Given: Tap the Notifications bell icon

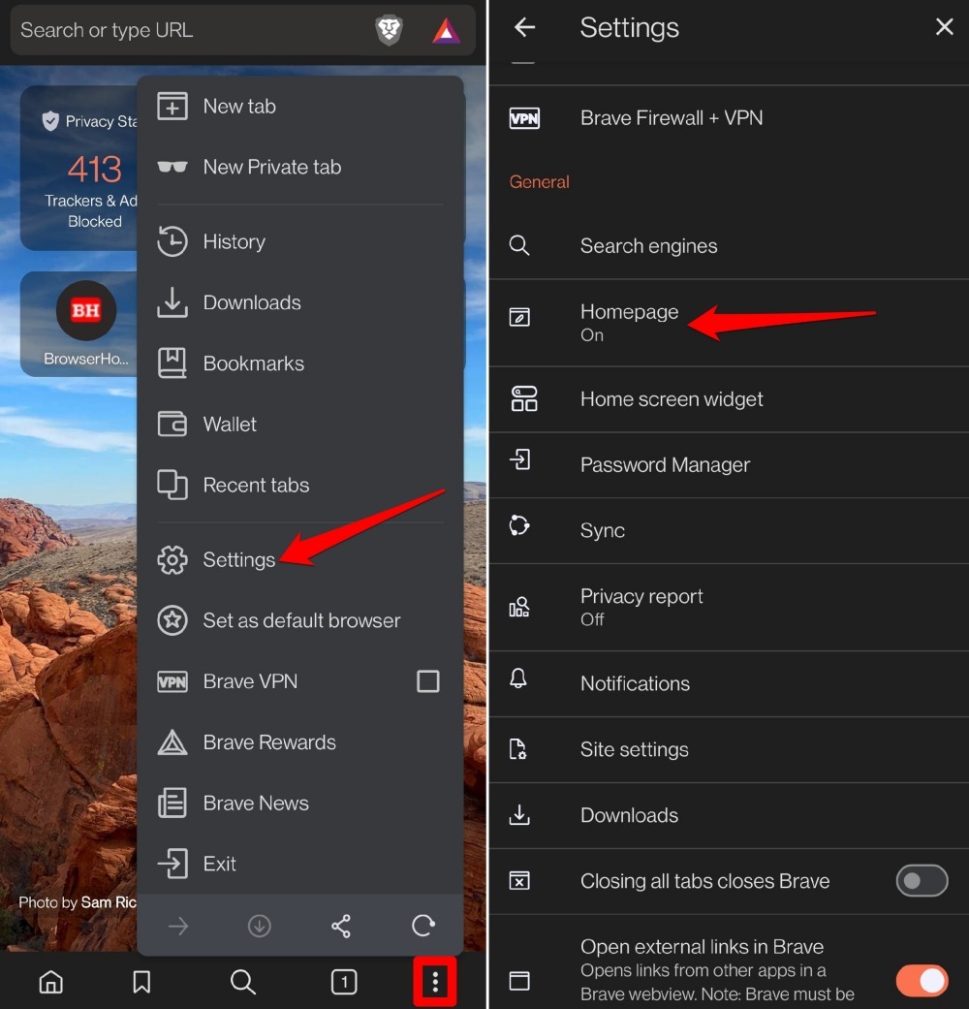Looking at the screenshot, I should click(518, 678).
